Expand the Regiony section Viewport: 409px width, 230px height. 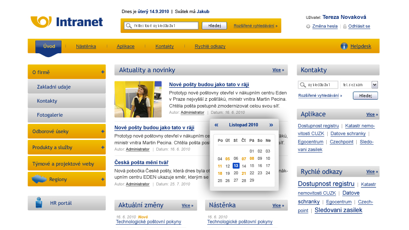coord(103,179)
